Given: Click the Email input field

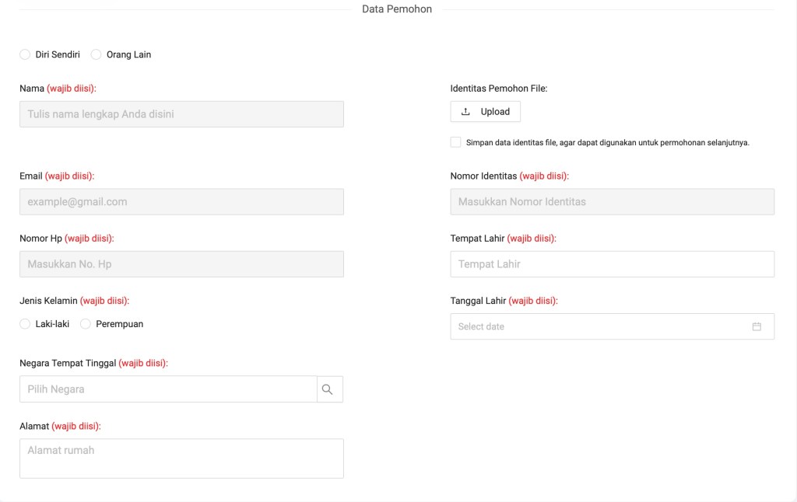Looking at the screenshot, I should (x=181, y=202).
